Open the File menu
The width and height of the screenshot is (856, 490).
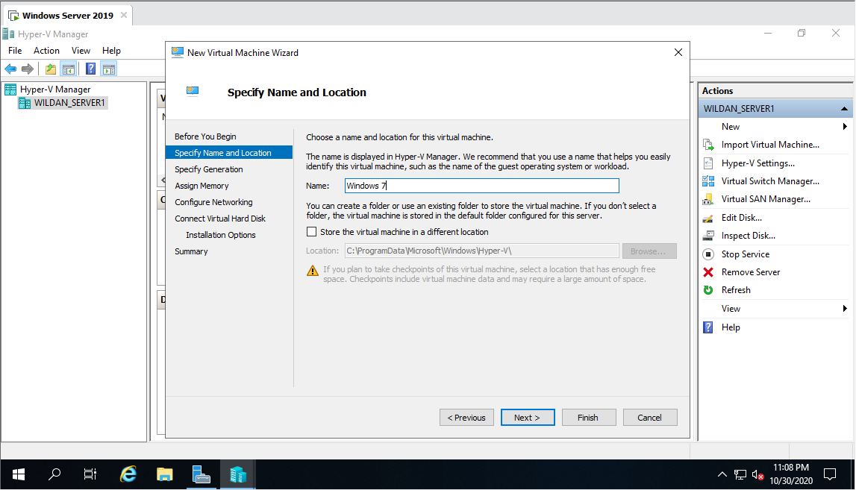tap(15, 51)
